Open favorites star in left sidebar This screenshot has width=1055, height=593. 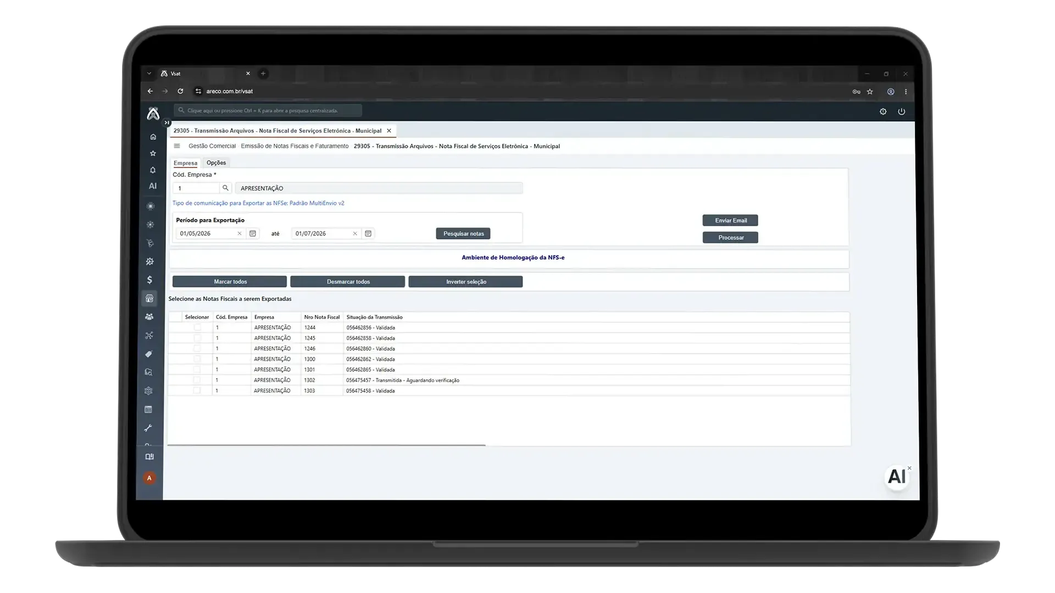(153, 153)
